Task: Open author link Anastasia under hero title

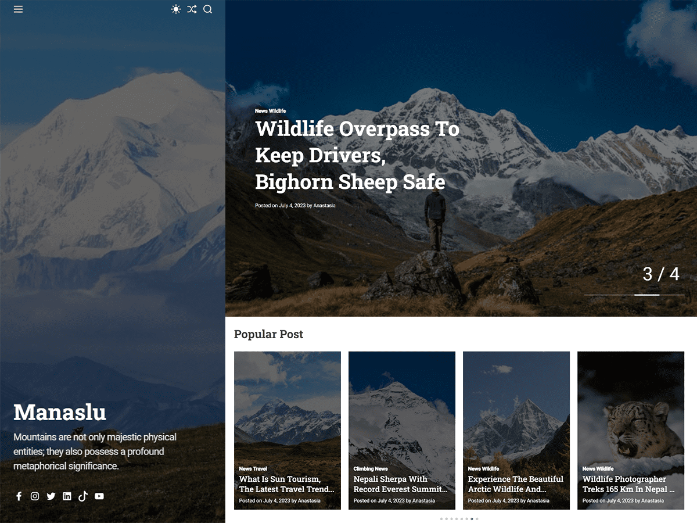Action: [x=324, y=205]
